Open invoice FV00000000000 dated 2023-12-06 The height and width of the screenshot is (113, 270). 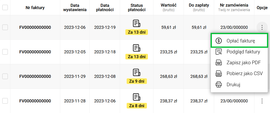(35, 27)
